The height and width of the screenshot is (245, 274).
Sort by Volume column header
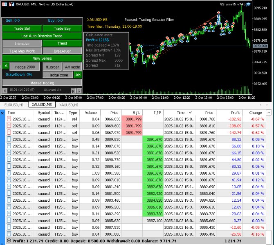coord(90,113)
